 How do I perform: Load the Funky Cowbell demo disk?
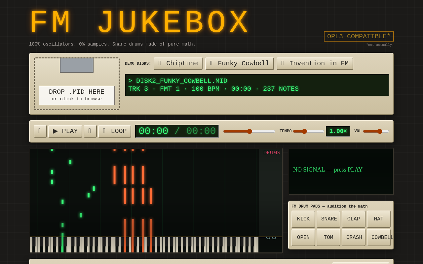pos(240,64)
